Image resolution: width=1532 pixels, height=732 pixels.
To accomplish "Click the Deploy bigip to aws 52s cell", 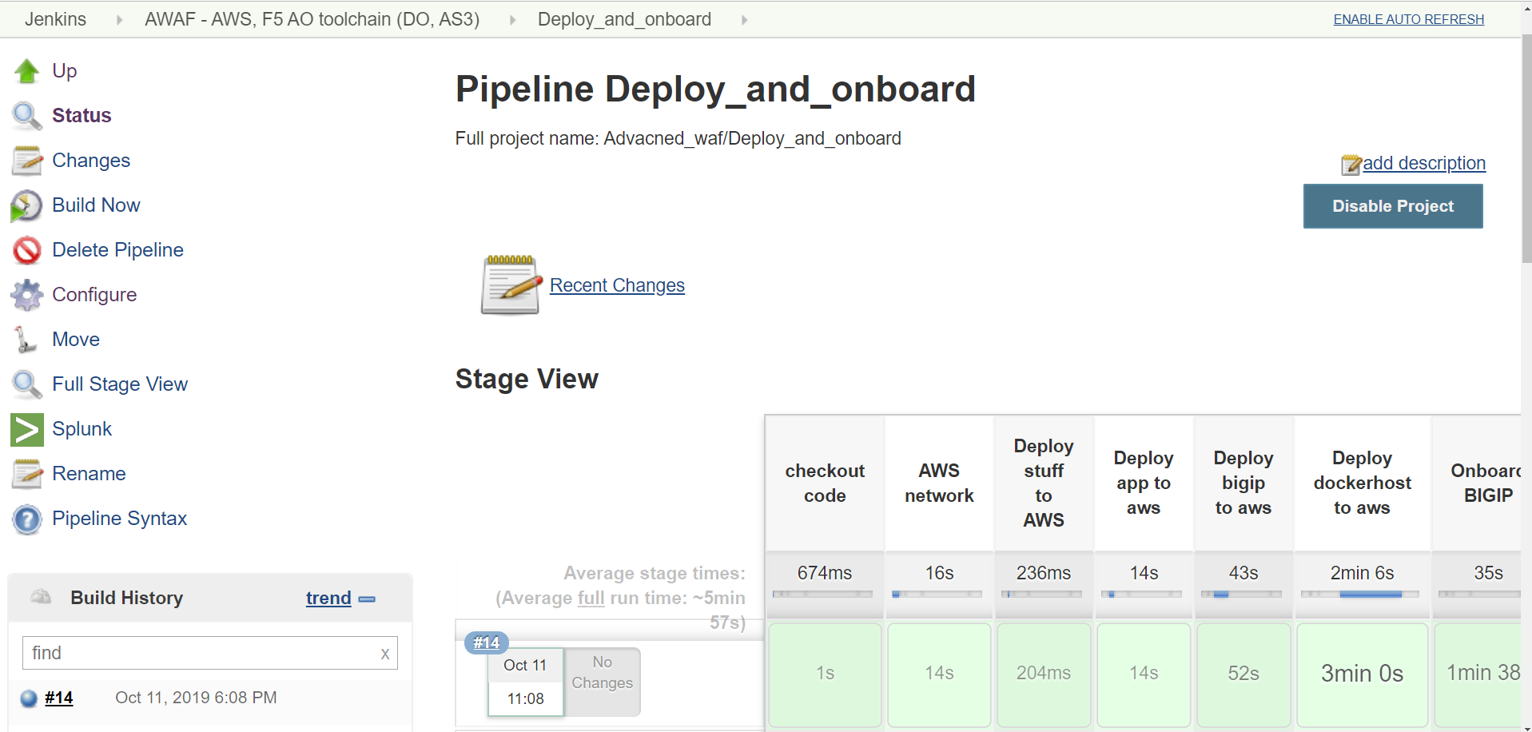I will point(1244,674).
